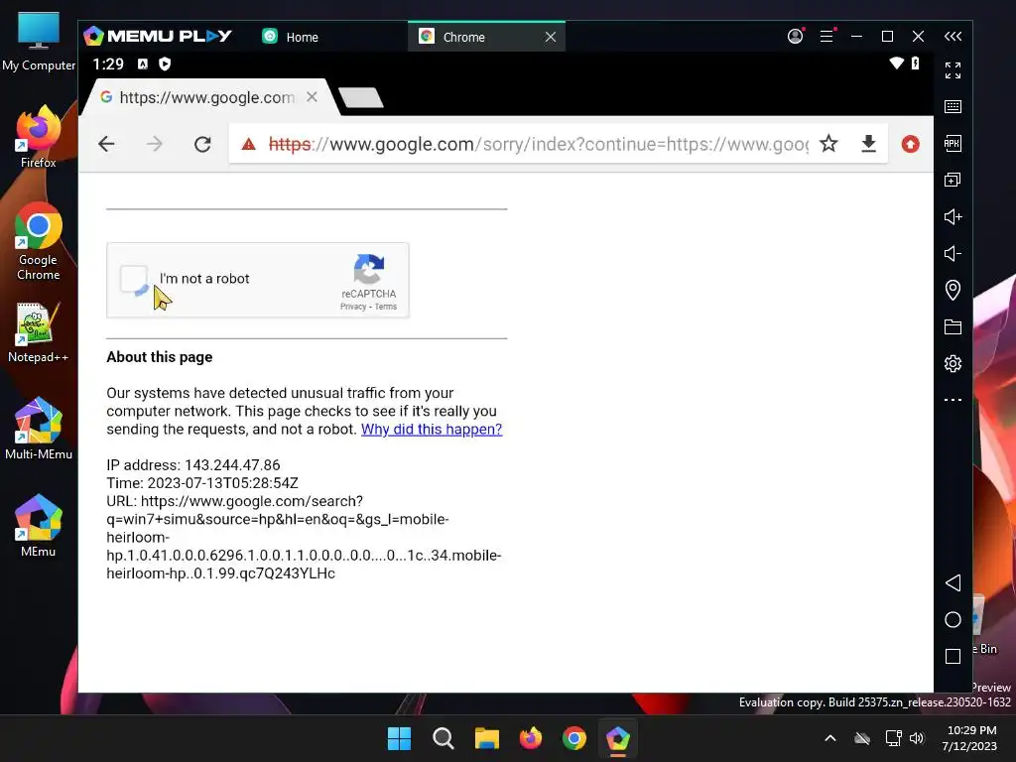The height and width of the screenshot is (762, 1016).
Task: Click the reCAPTCHA logo
Action: [369, 269]
